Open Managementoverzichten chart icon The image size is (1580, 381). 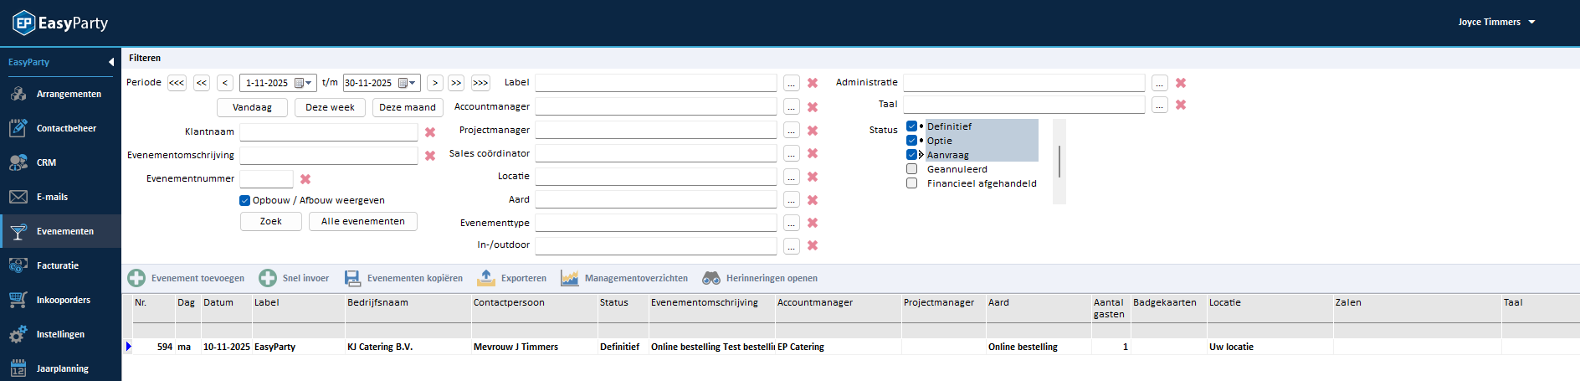click(x=570, y=278)
